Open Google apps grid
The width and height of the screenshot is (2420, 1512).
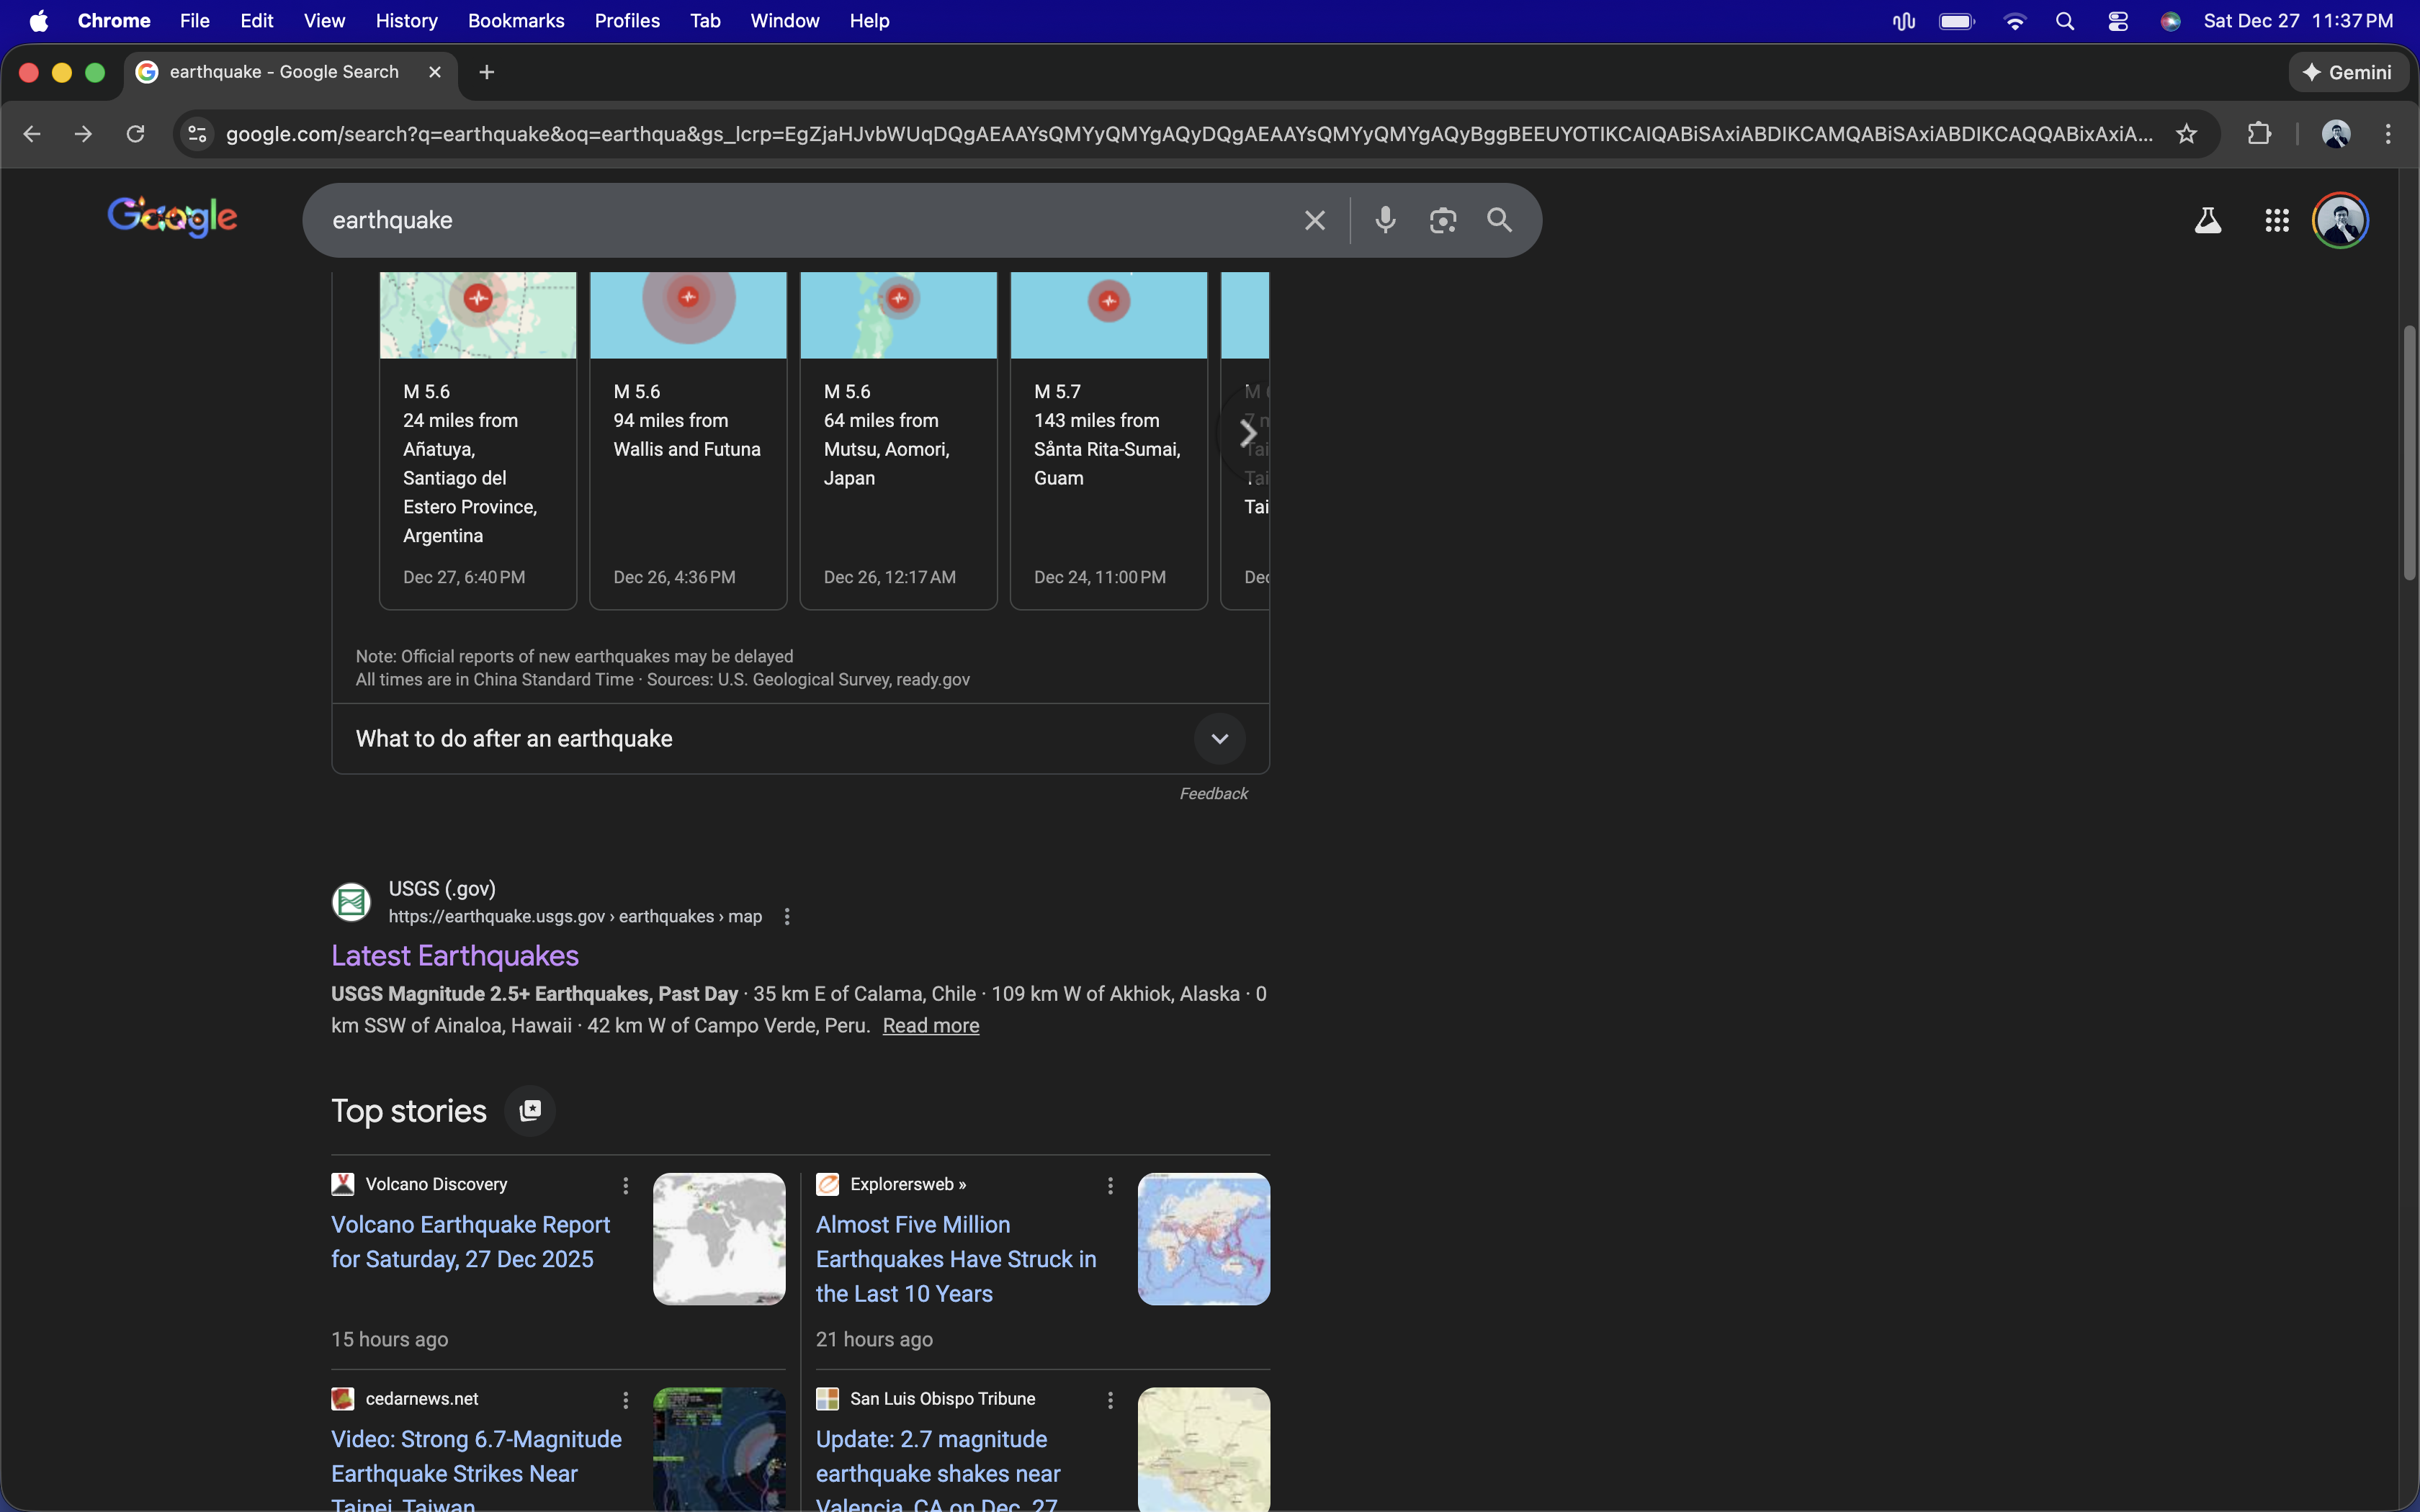(x=2277, y=220)
